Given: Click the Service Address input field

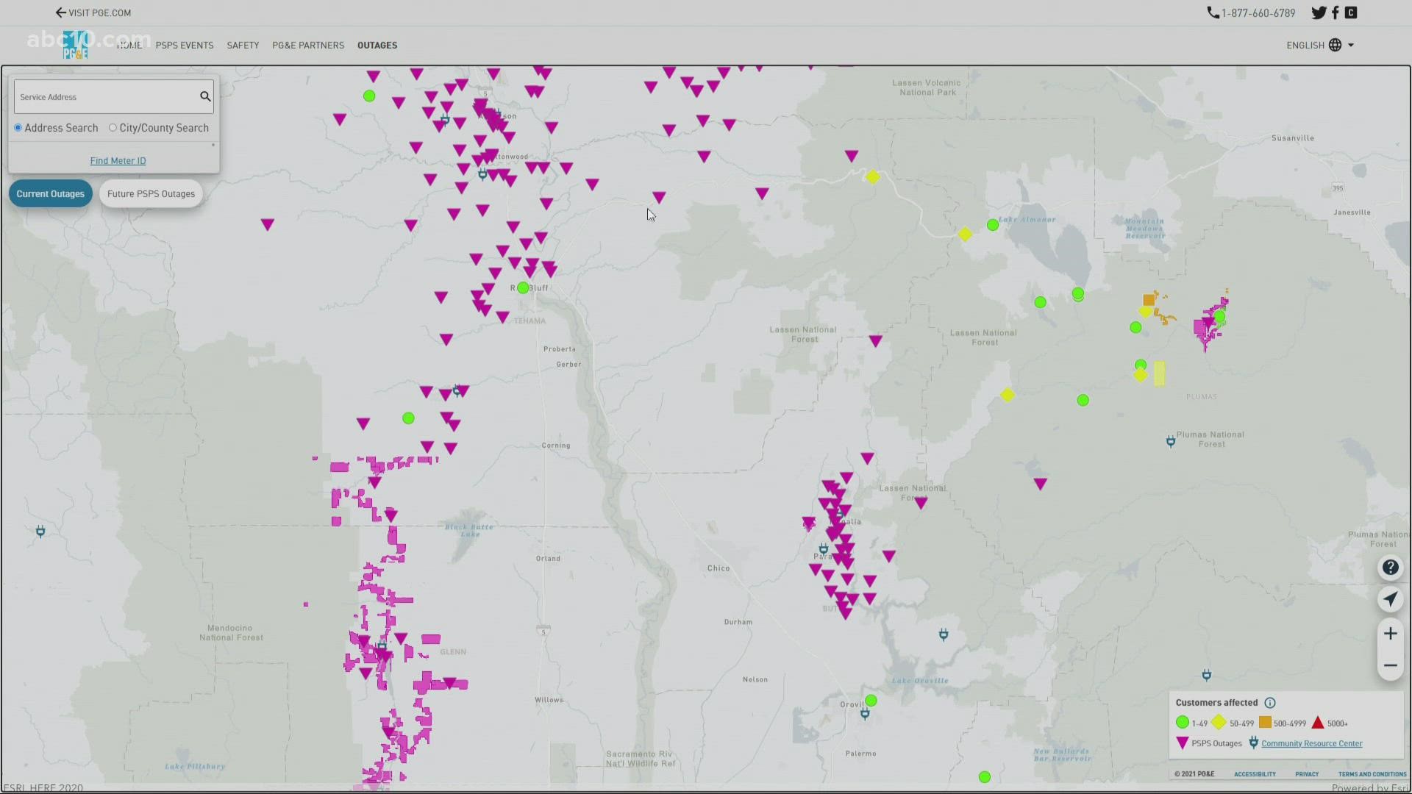Looking at the screenshot, I should (x=106, y=96).
